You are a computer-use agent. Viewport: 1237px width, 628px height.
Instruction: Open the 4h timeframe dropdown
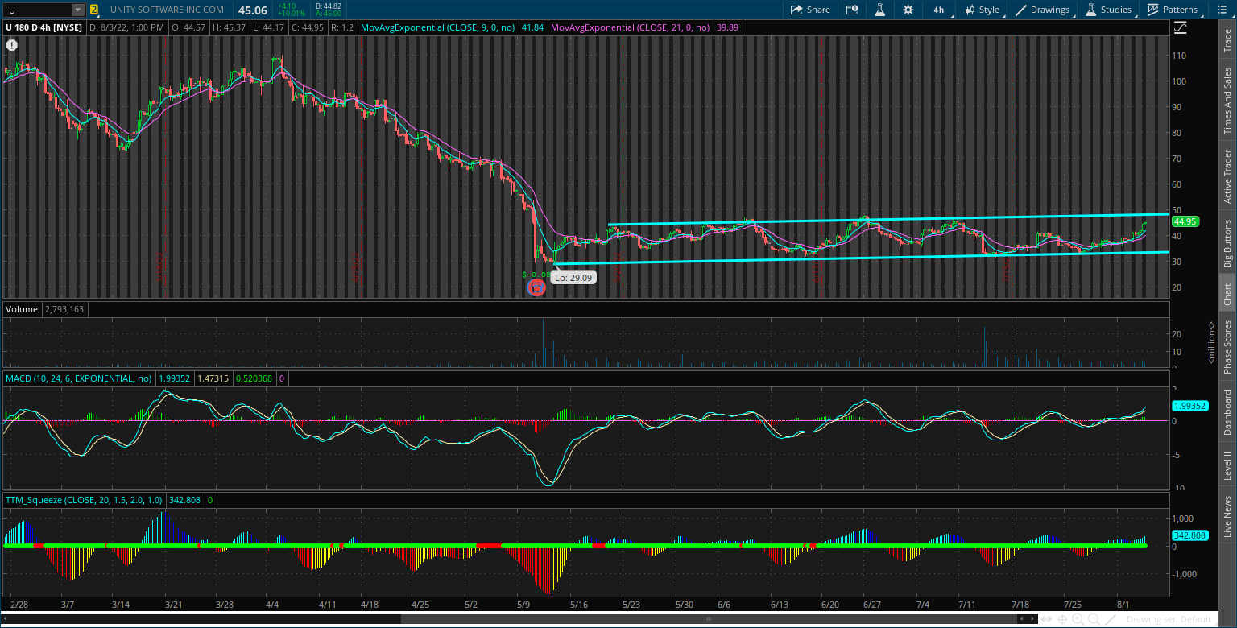[x=937, y=10]
